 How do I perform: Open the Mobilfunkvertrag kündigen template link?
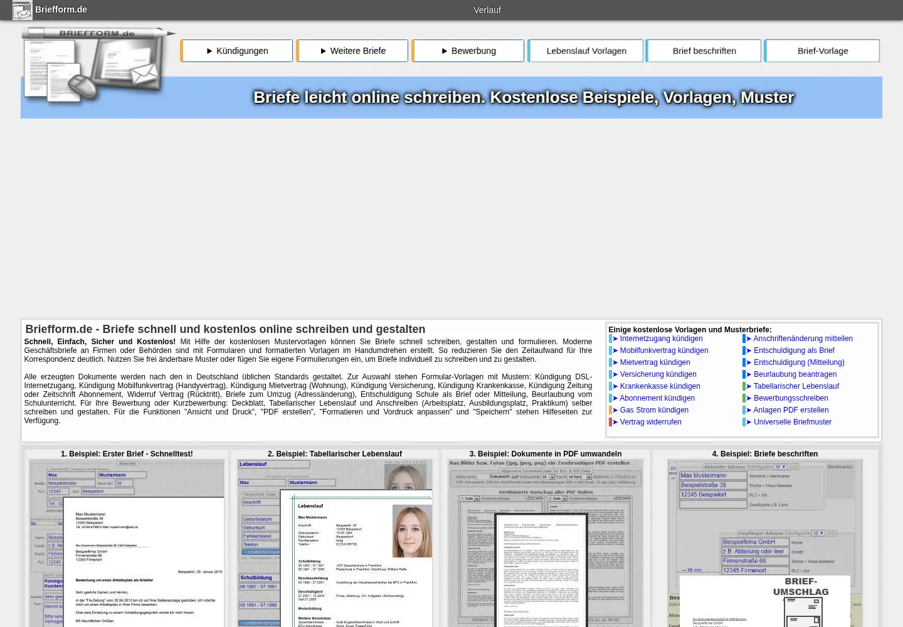pos(664,350)
